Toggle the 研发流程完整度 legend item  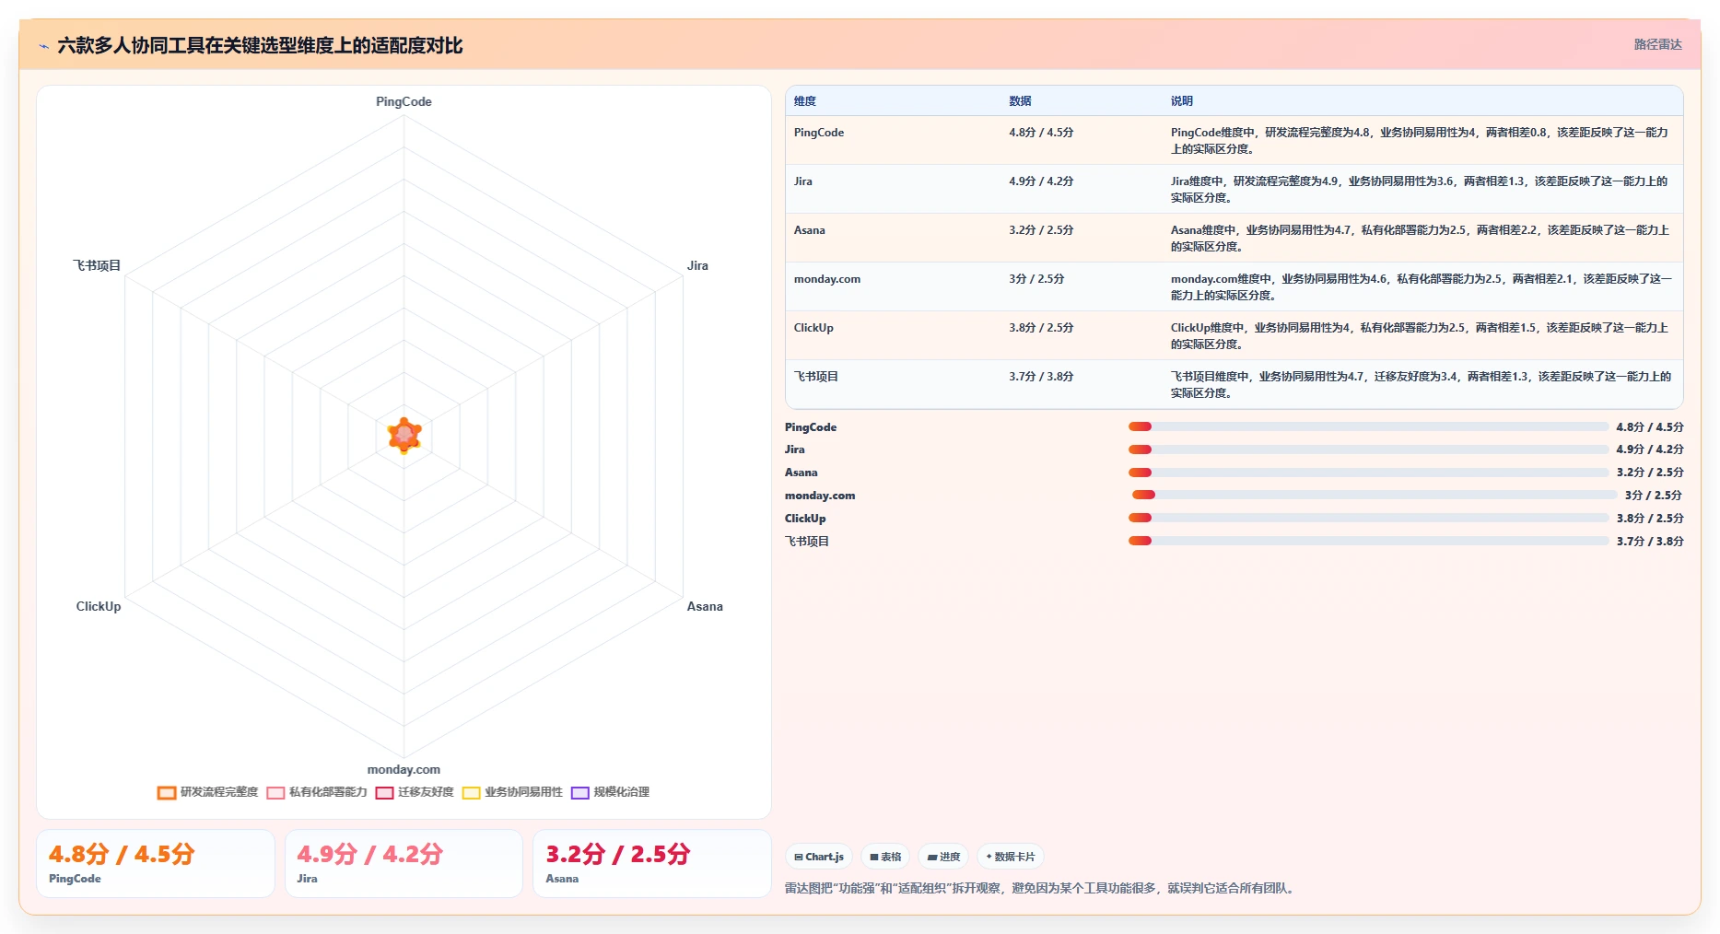click(x=208, y=792)
